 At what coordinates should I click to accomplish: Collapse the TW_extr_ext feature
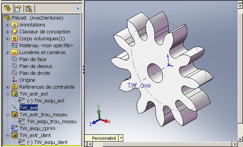[x=7, y=94]
